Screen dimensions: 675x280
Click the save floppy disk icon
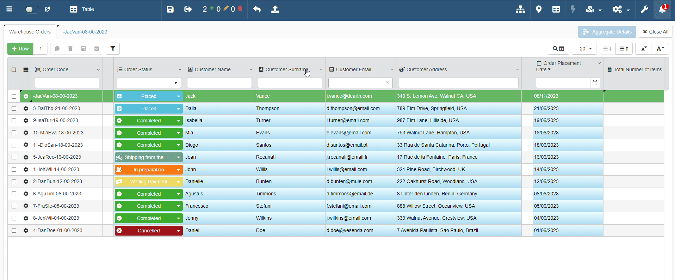[x=170, y=9]
